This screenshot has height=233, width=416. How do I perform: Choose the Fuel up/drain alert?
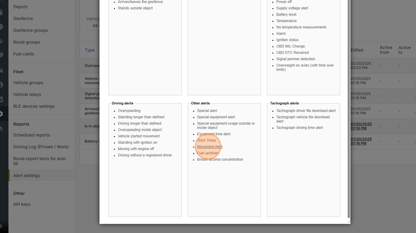(x=208, y=153)
